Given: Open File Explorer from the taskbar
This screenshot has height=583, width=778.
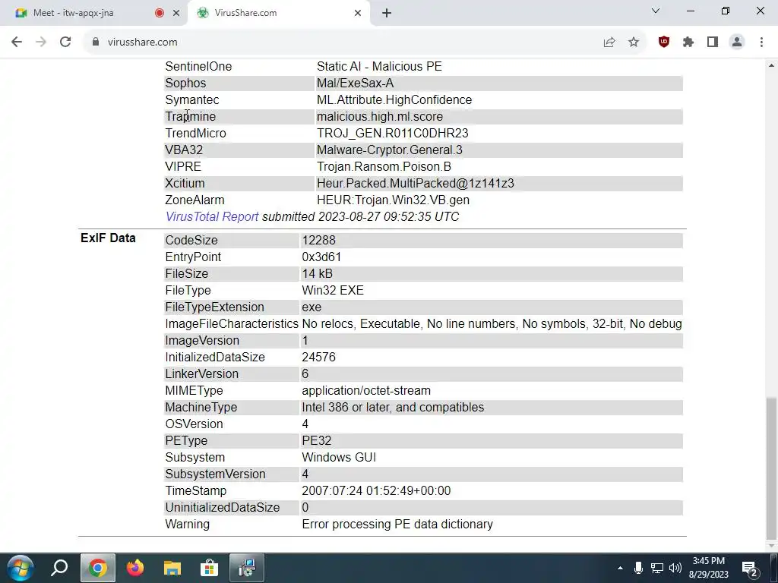Looking at the screenshot, I should point(172,568).
